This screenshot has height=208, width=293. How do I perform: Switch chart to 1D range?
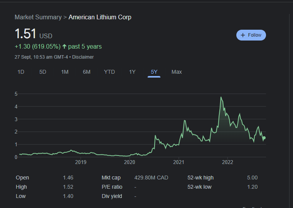coord(21,72)
